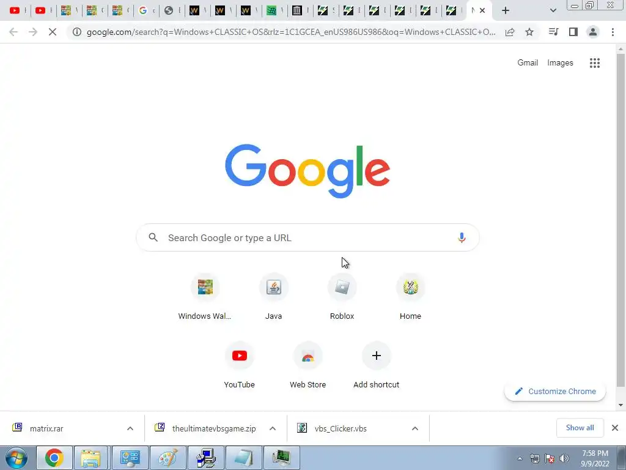This screenshot has height=470, width=626.
Task: Close the downloads bar
Action: (615, 428)
